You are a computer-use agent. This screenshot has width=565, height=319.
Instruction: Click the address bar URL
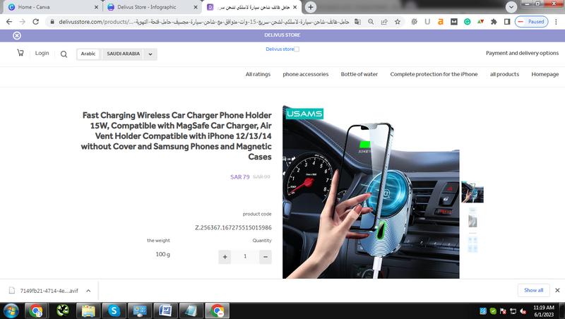pyautogui.click(x=203, y=22)
